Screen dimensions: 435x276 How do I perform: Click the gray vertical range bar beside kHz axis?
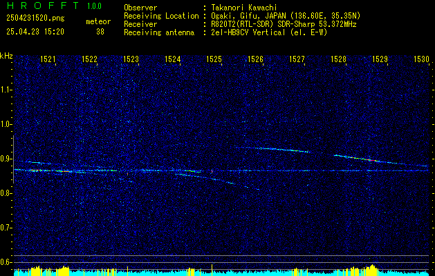13,159
